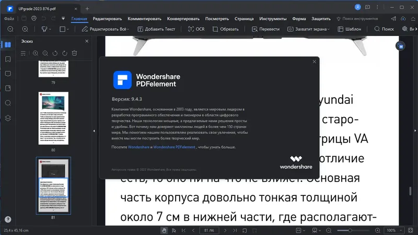
Task: Open attachments panel in left sidebar
Action: (x=8, y=88)
